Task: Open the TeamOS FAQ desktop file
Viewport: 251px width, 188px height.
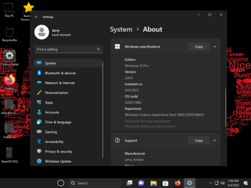Action: tap(10, 155)
